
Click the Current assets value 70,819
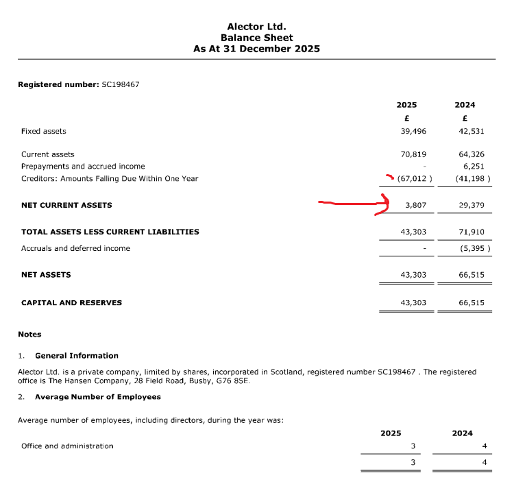pyautogui.click(x=413, y=154)
